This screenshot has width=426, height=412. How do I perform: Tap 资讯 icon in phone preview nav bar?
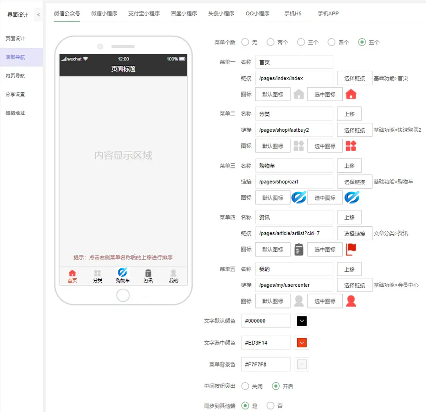148,273
